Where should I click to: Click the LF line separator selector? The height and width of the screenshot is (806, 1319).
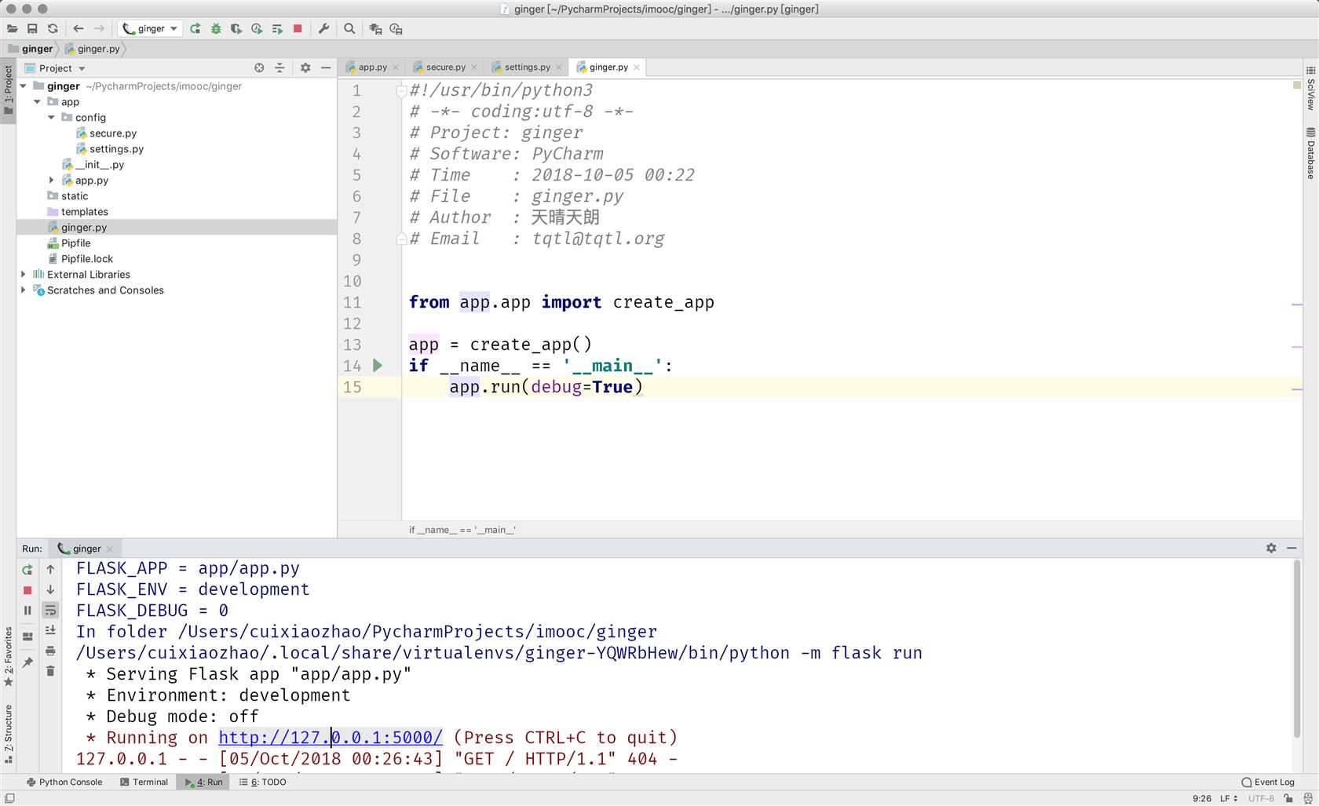pos(1229,798)
